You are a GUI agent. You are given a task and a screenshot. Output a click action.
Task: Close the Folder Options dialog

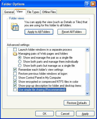[93, 4]
